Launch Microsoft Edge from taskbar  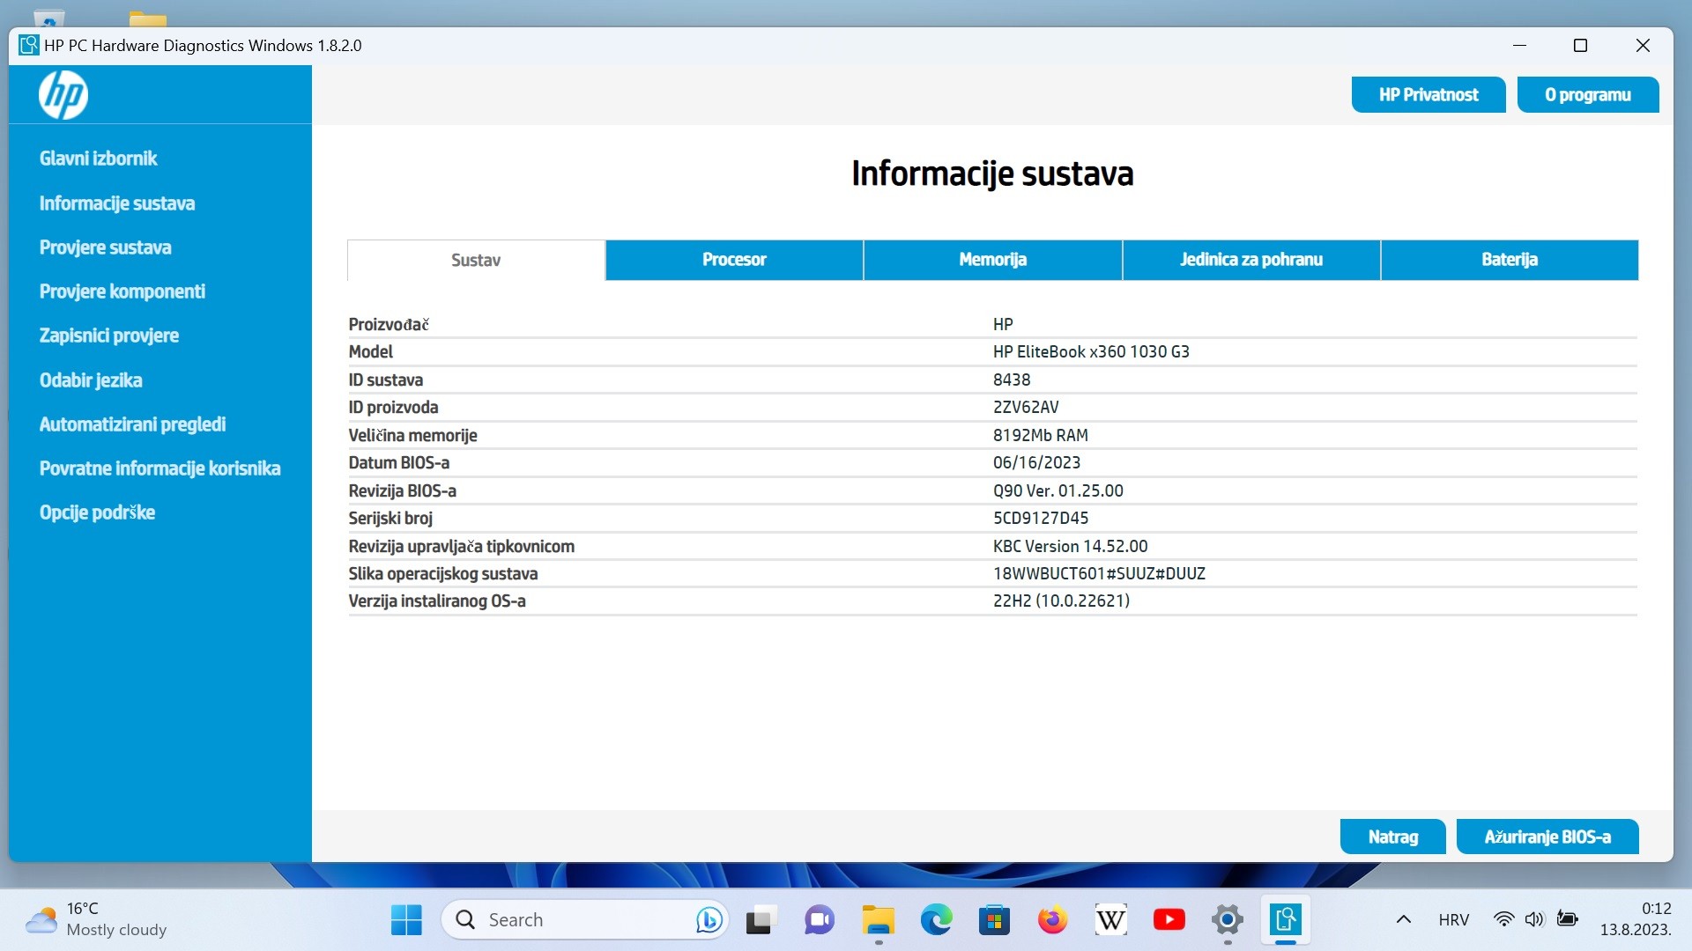tap(936, 920)
